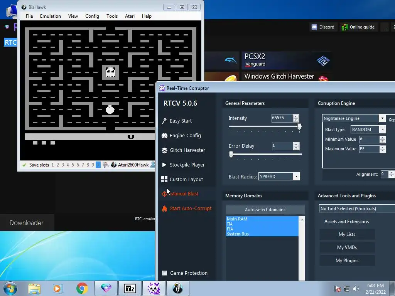
Task: Open the BizHawk Tools menu
Action: [112, 16]
